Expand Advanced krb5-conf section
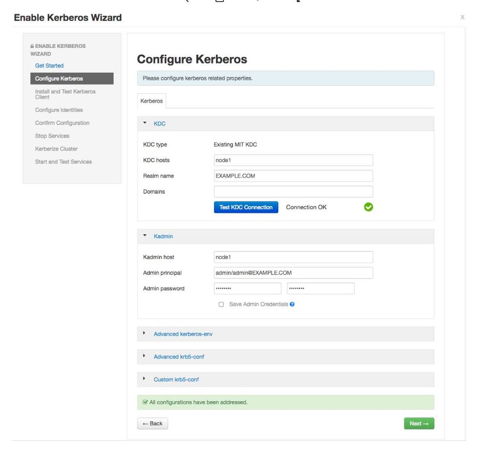Image resolution: width=488 pixels, height=451 pixels. (179, 357)
